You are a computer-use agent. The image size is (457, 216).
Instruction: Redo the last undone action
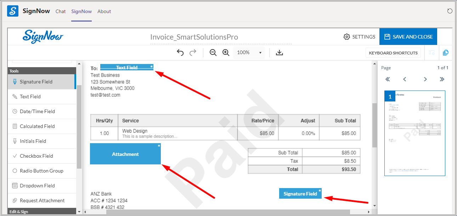193,53
